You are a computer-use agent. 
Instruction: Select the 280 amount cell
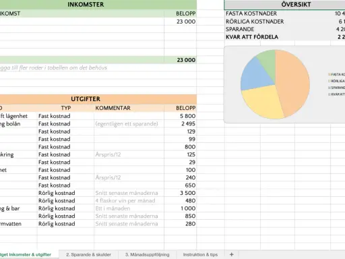(181, 224)
